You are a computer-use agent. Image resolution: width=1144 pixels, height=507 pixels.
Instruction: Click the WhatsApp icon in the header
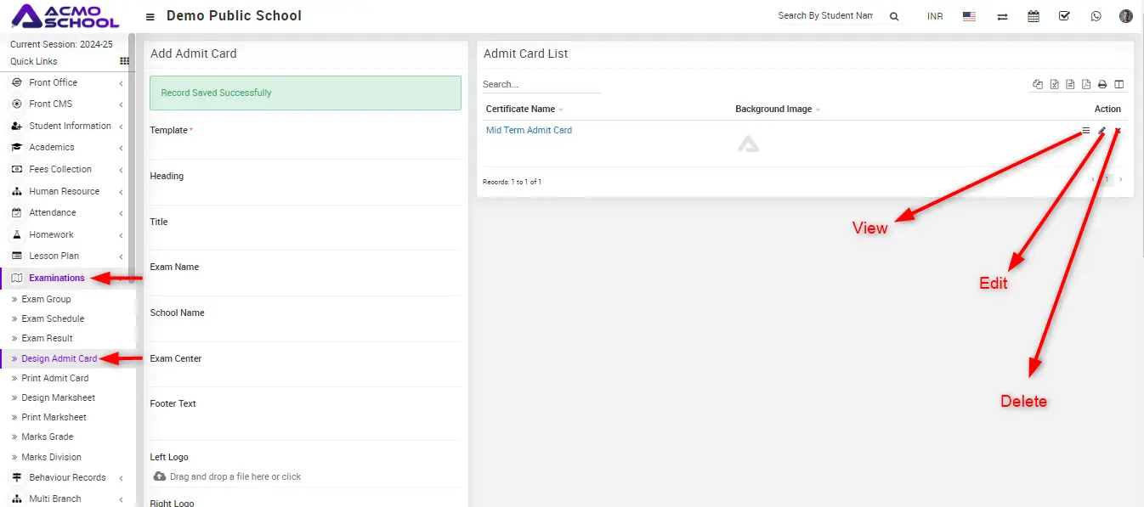1096,16
